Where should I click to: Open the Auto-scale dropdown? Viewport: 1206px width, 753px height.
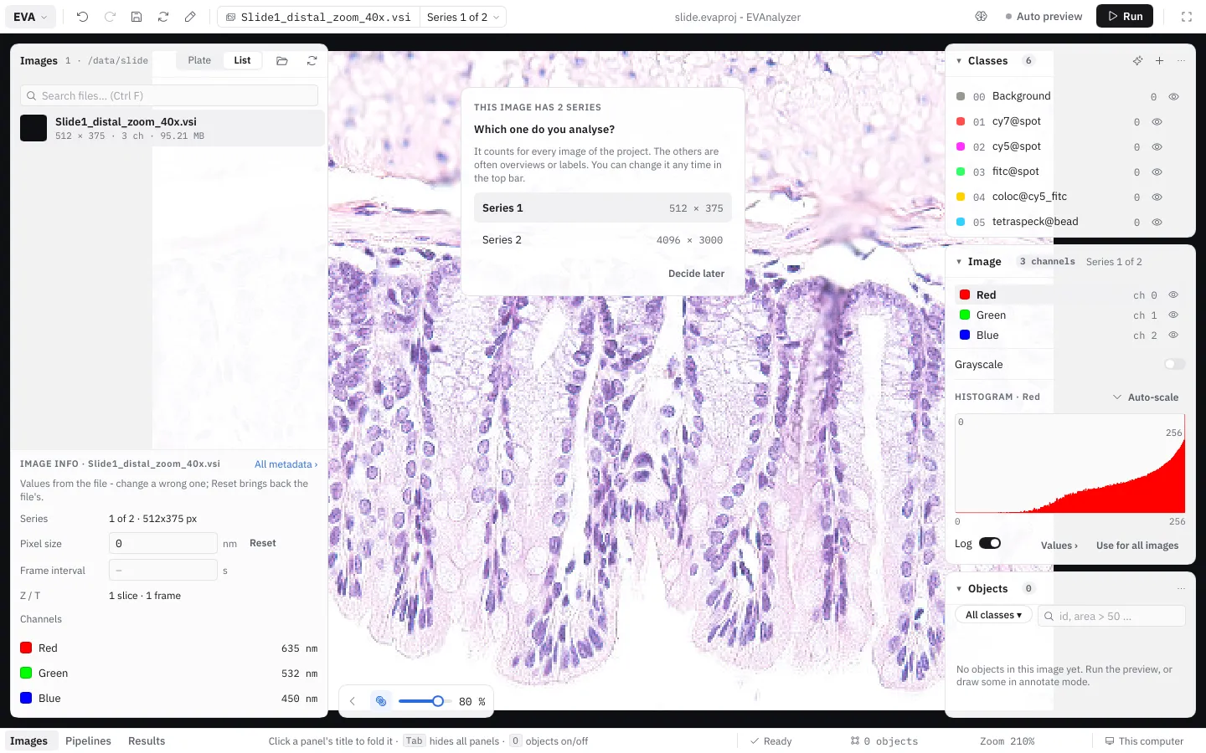[1145, 397]
